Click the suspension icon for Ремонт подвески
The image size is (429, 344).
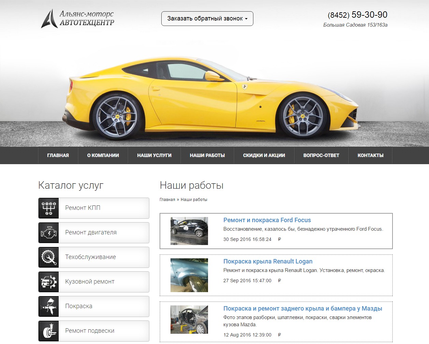pyautogui.click(x=49, y=331)
